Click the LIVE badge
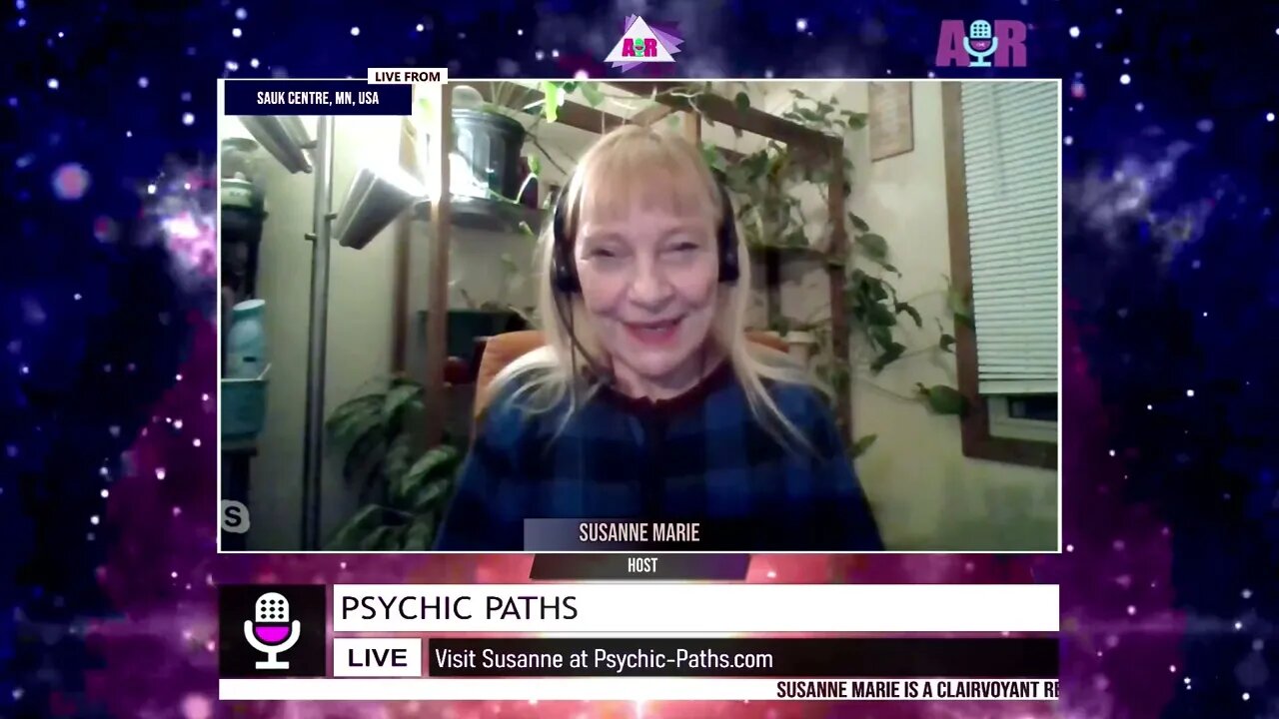The image size is (1279, 719). click(x=377, y=658)
